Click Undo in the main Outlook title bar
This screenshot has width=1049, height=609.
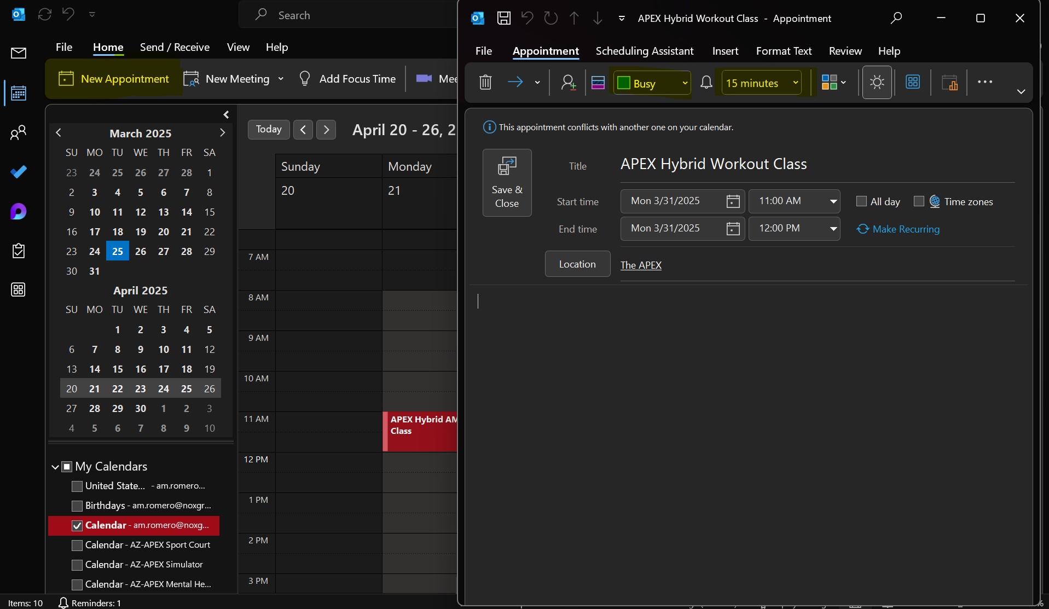click(x=68, y=14)
